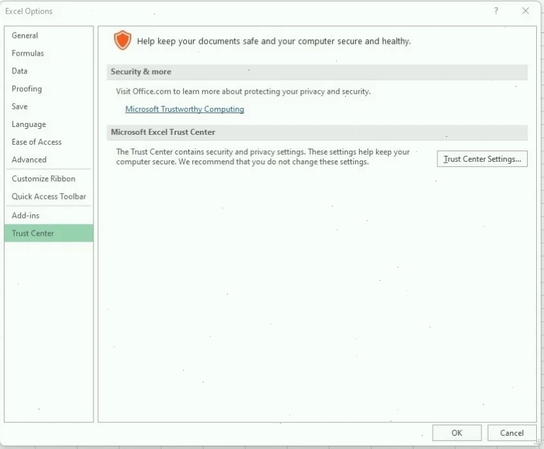Click the Security & more heading
Image resolution: width=544 pixels, height=449 pixels.
pos(141,71)
